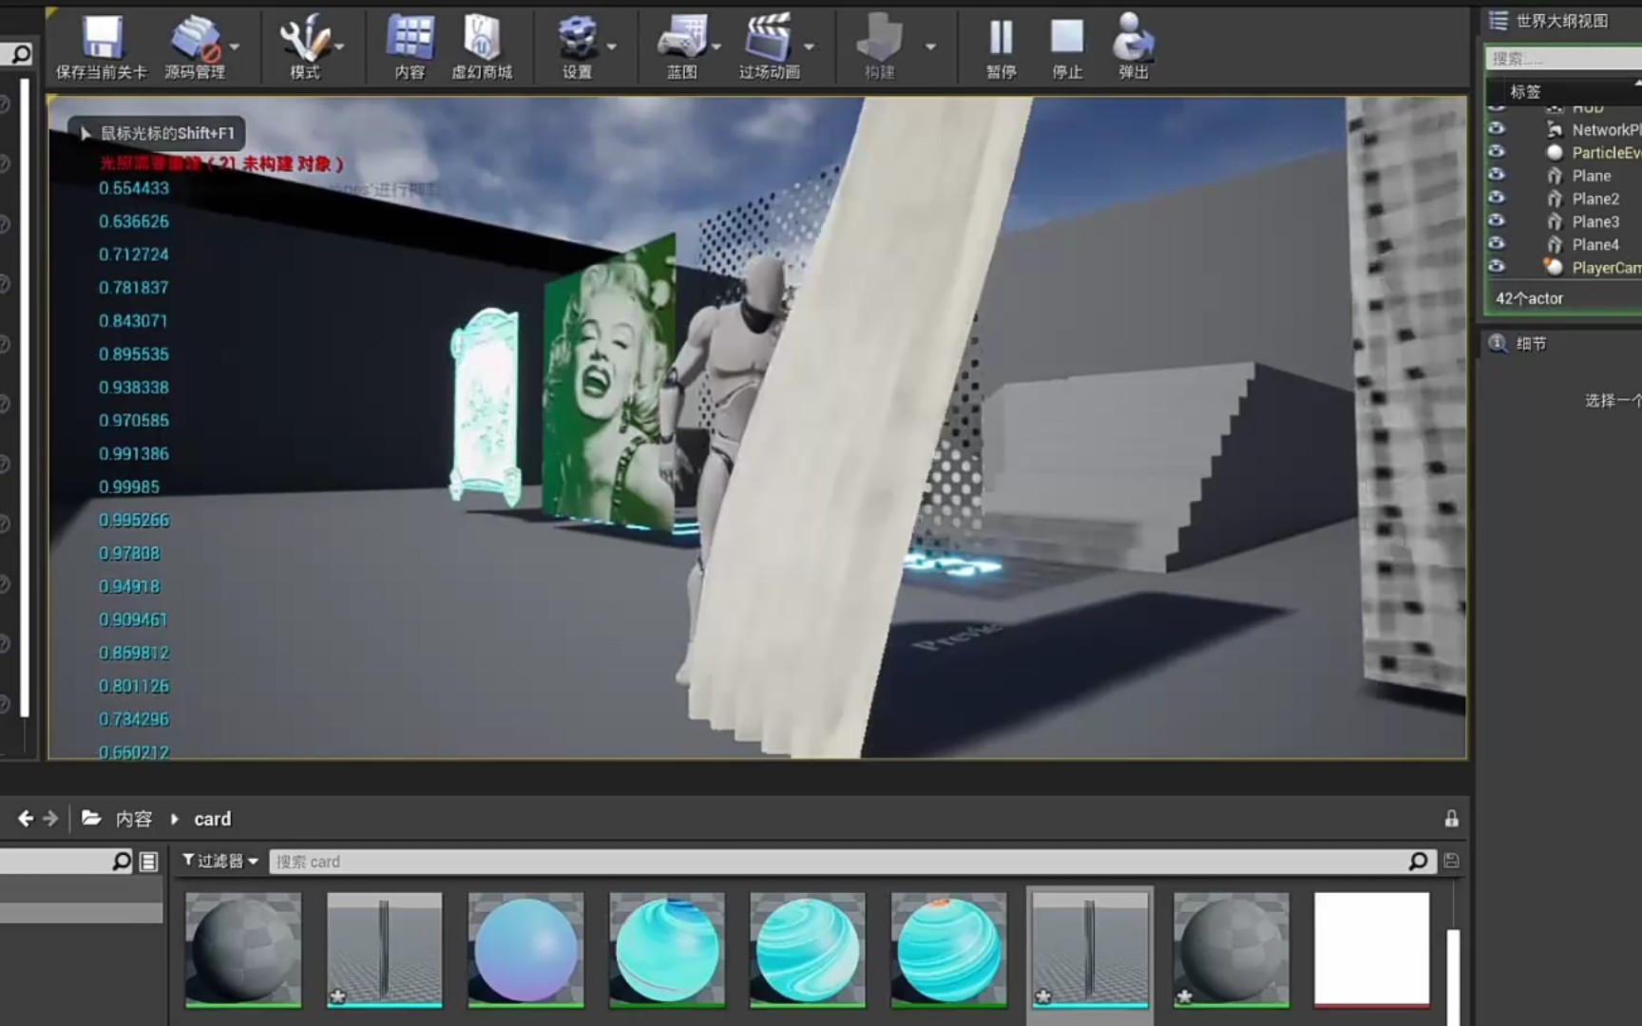1642x1026 pixels.
Task: Select the blank white asset thumbnail
Action: (1371, 949)
